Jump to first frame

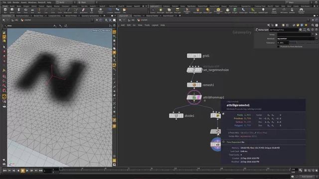[x=4, y=171]
